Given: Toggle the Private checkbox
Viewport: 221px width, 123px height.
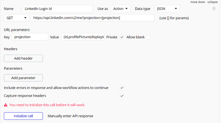Looking at the screenshot, I should 122,37.
